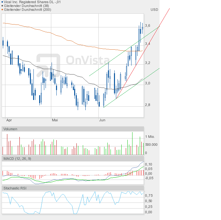Click the Stochastic RSI panel header
The width and height of the screenshot is (221, 220).
point(15,188)
